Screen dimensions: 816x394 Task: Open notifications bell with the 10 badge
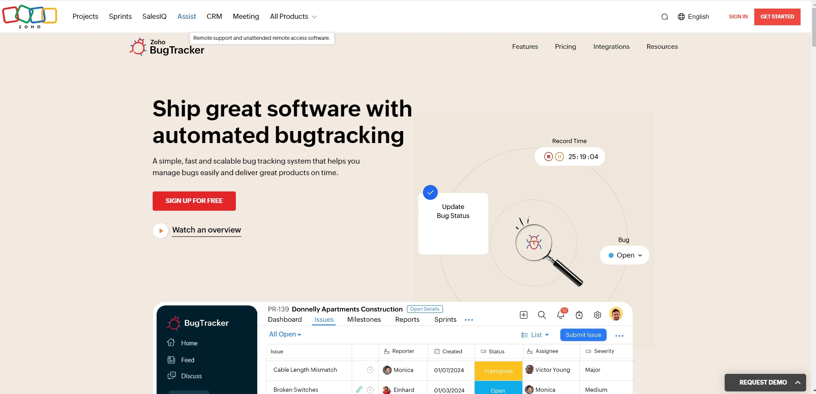point(561,314)
